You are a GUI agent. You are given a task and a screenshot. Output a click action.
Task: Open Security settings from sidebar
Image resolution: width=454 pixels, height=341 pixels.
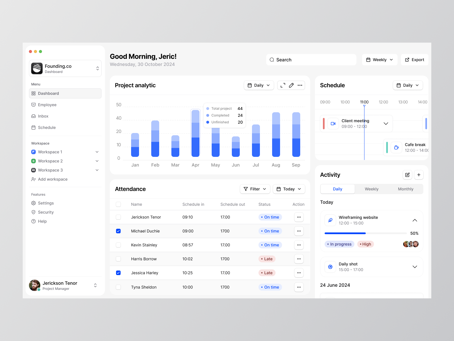click(x=46, y=212)
